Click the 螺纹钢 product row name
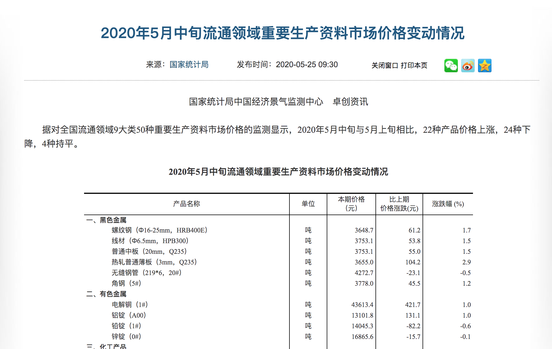The image size is (552, 349). point(159,230)
